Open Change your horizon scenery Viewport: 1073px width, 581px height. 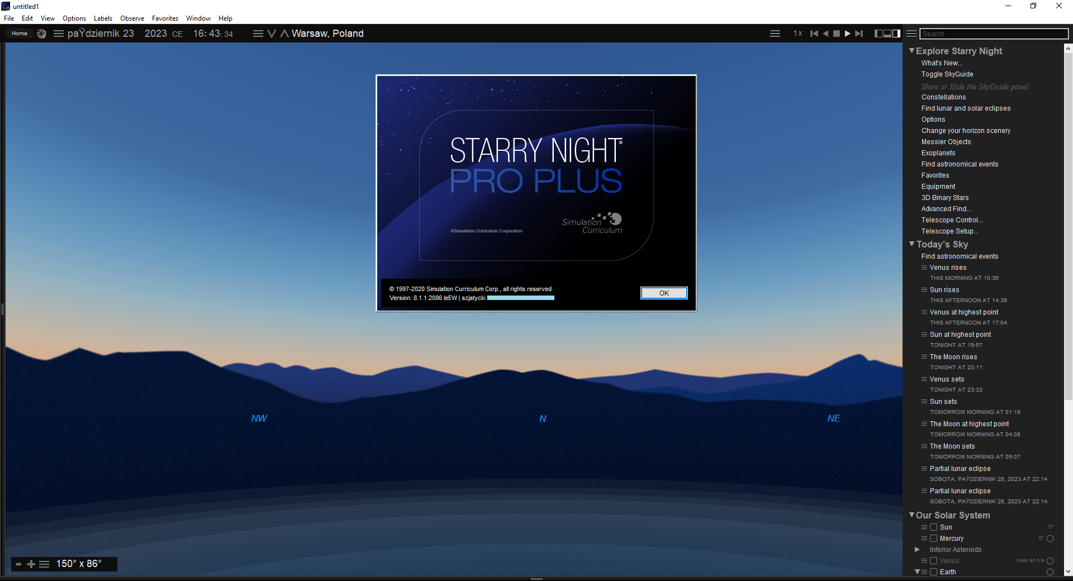[x=966, y=131]
